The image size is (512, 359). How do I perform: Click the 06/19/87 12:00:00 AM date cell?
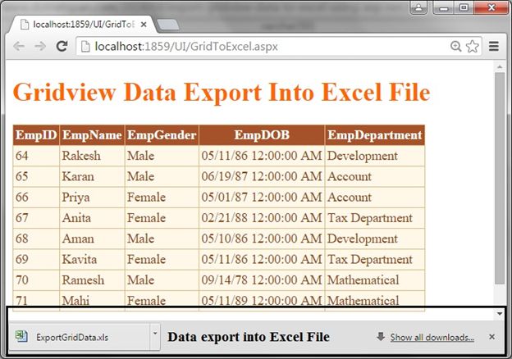point(262,176)
